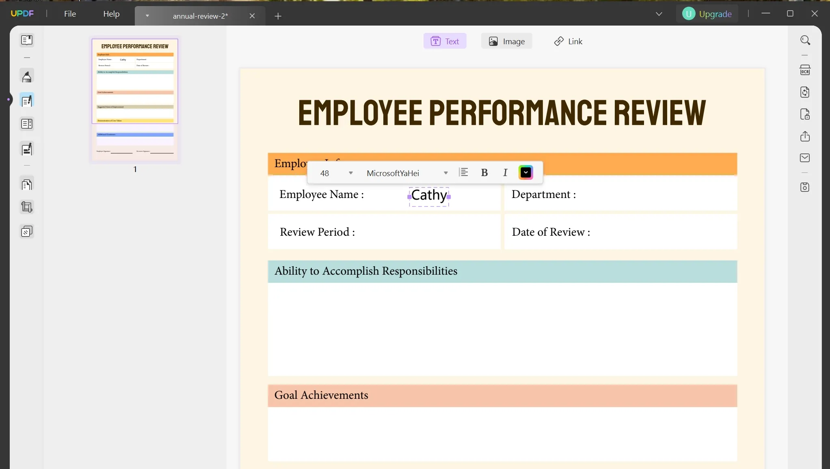The height and width of the screenshot is (469, 830).
Task: Click the document tab dropdown arrow
Action: click(x=147, y=15)
